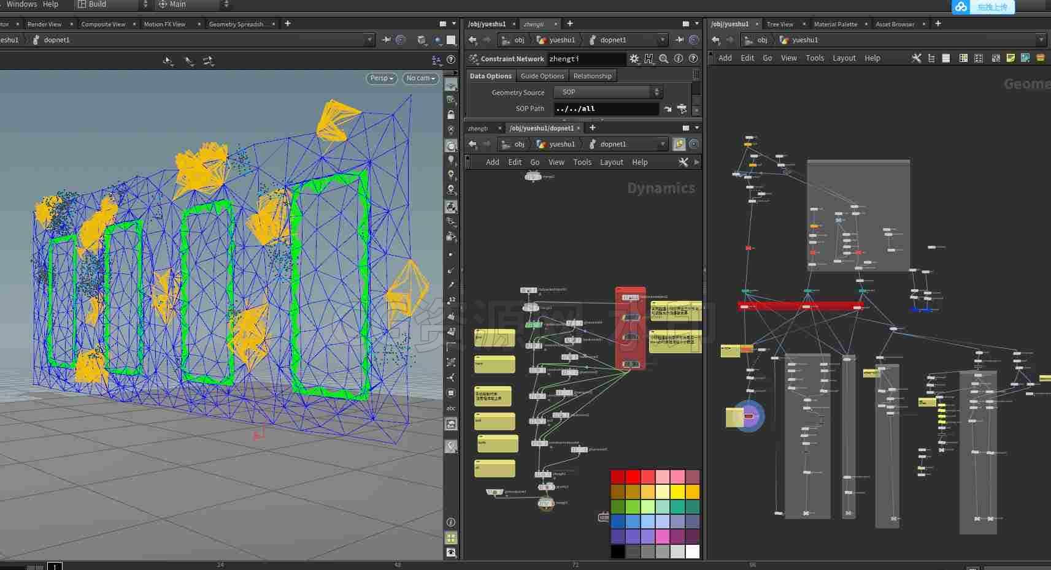
Task: Go back in the parameter pane path
Action: point(472,40)
